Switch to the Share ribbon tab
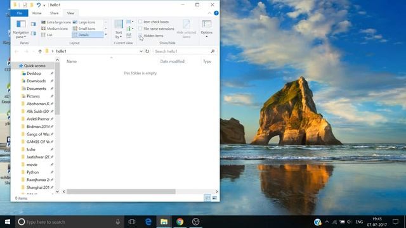Viewport: 406px width, 228px height. click(54, 13)
